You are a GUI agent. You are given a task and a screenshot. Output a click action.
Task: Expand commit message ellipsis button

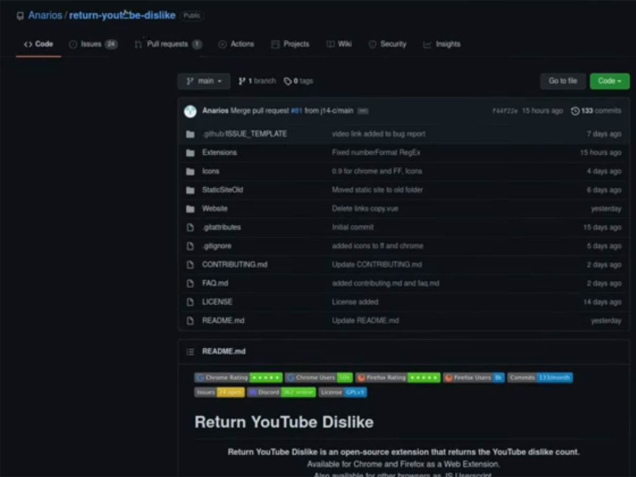(x=363, y=111)
